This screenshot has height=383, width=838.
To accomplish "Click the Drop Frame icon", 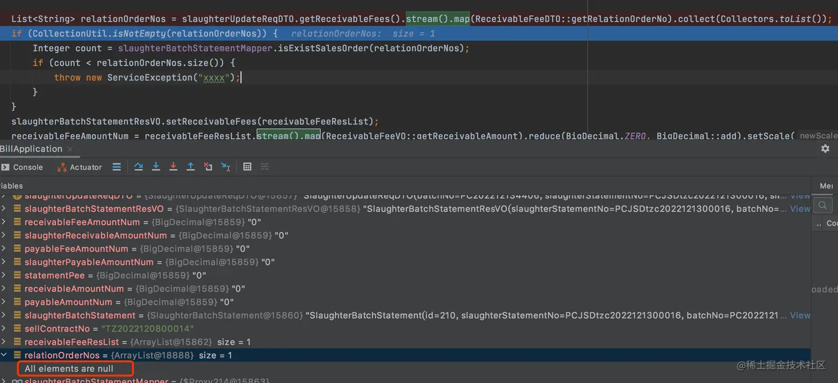I will pos(208,167).
